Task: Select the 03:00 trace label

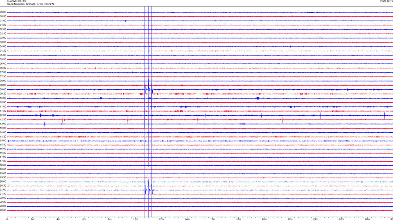Action: point(3,38)
